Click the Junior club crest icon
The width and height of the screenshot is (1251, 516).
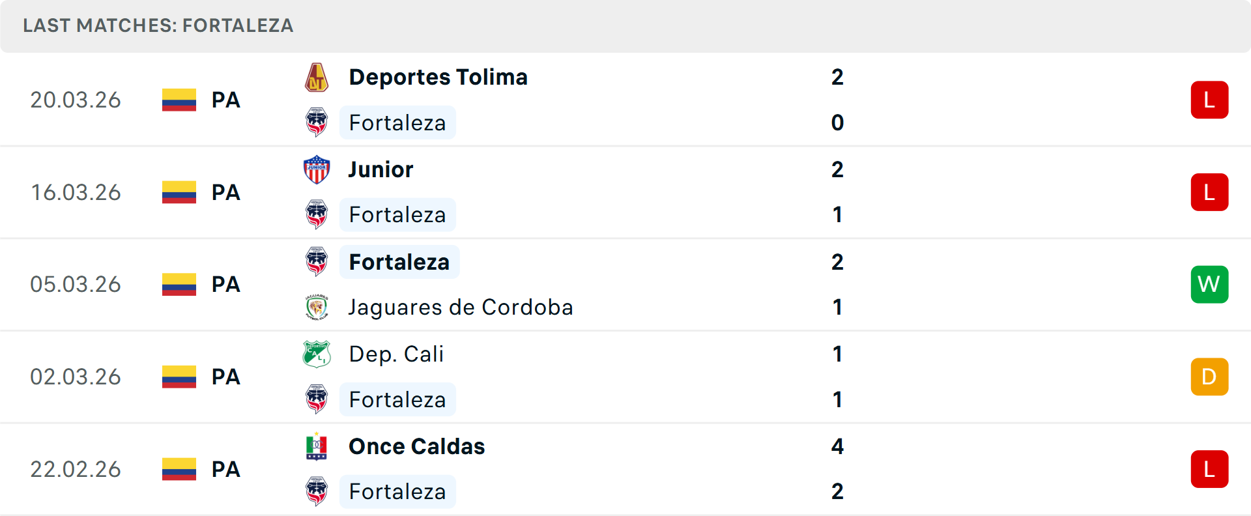pyautogui.click(x=317, y=169)
